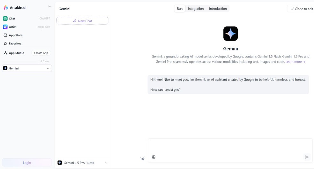The height and width of the screenshot is (169, 314).
Task: Click Clone to edit button
Action: pos(302,9)
